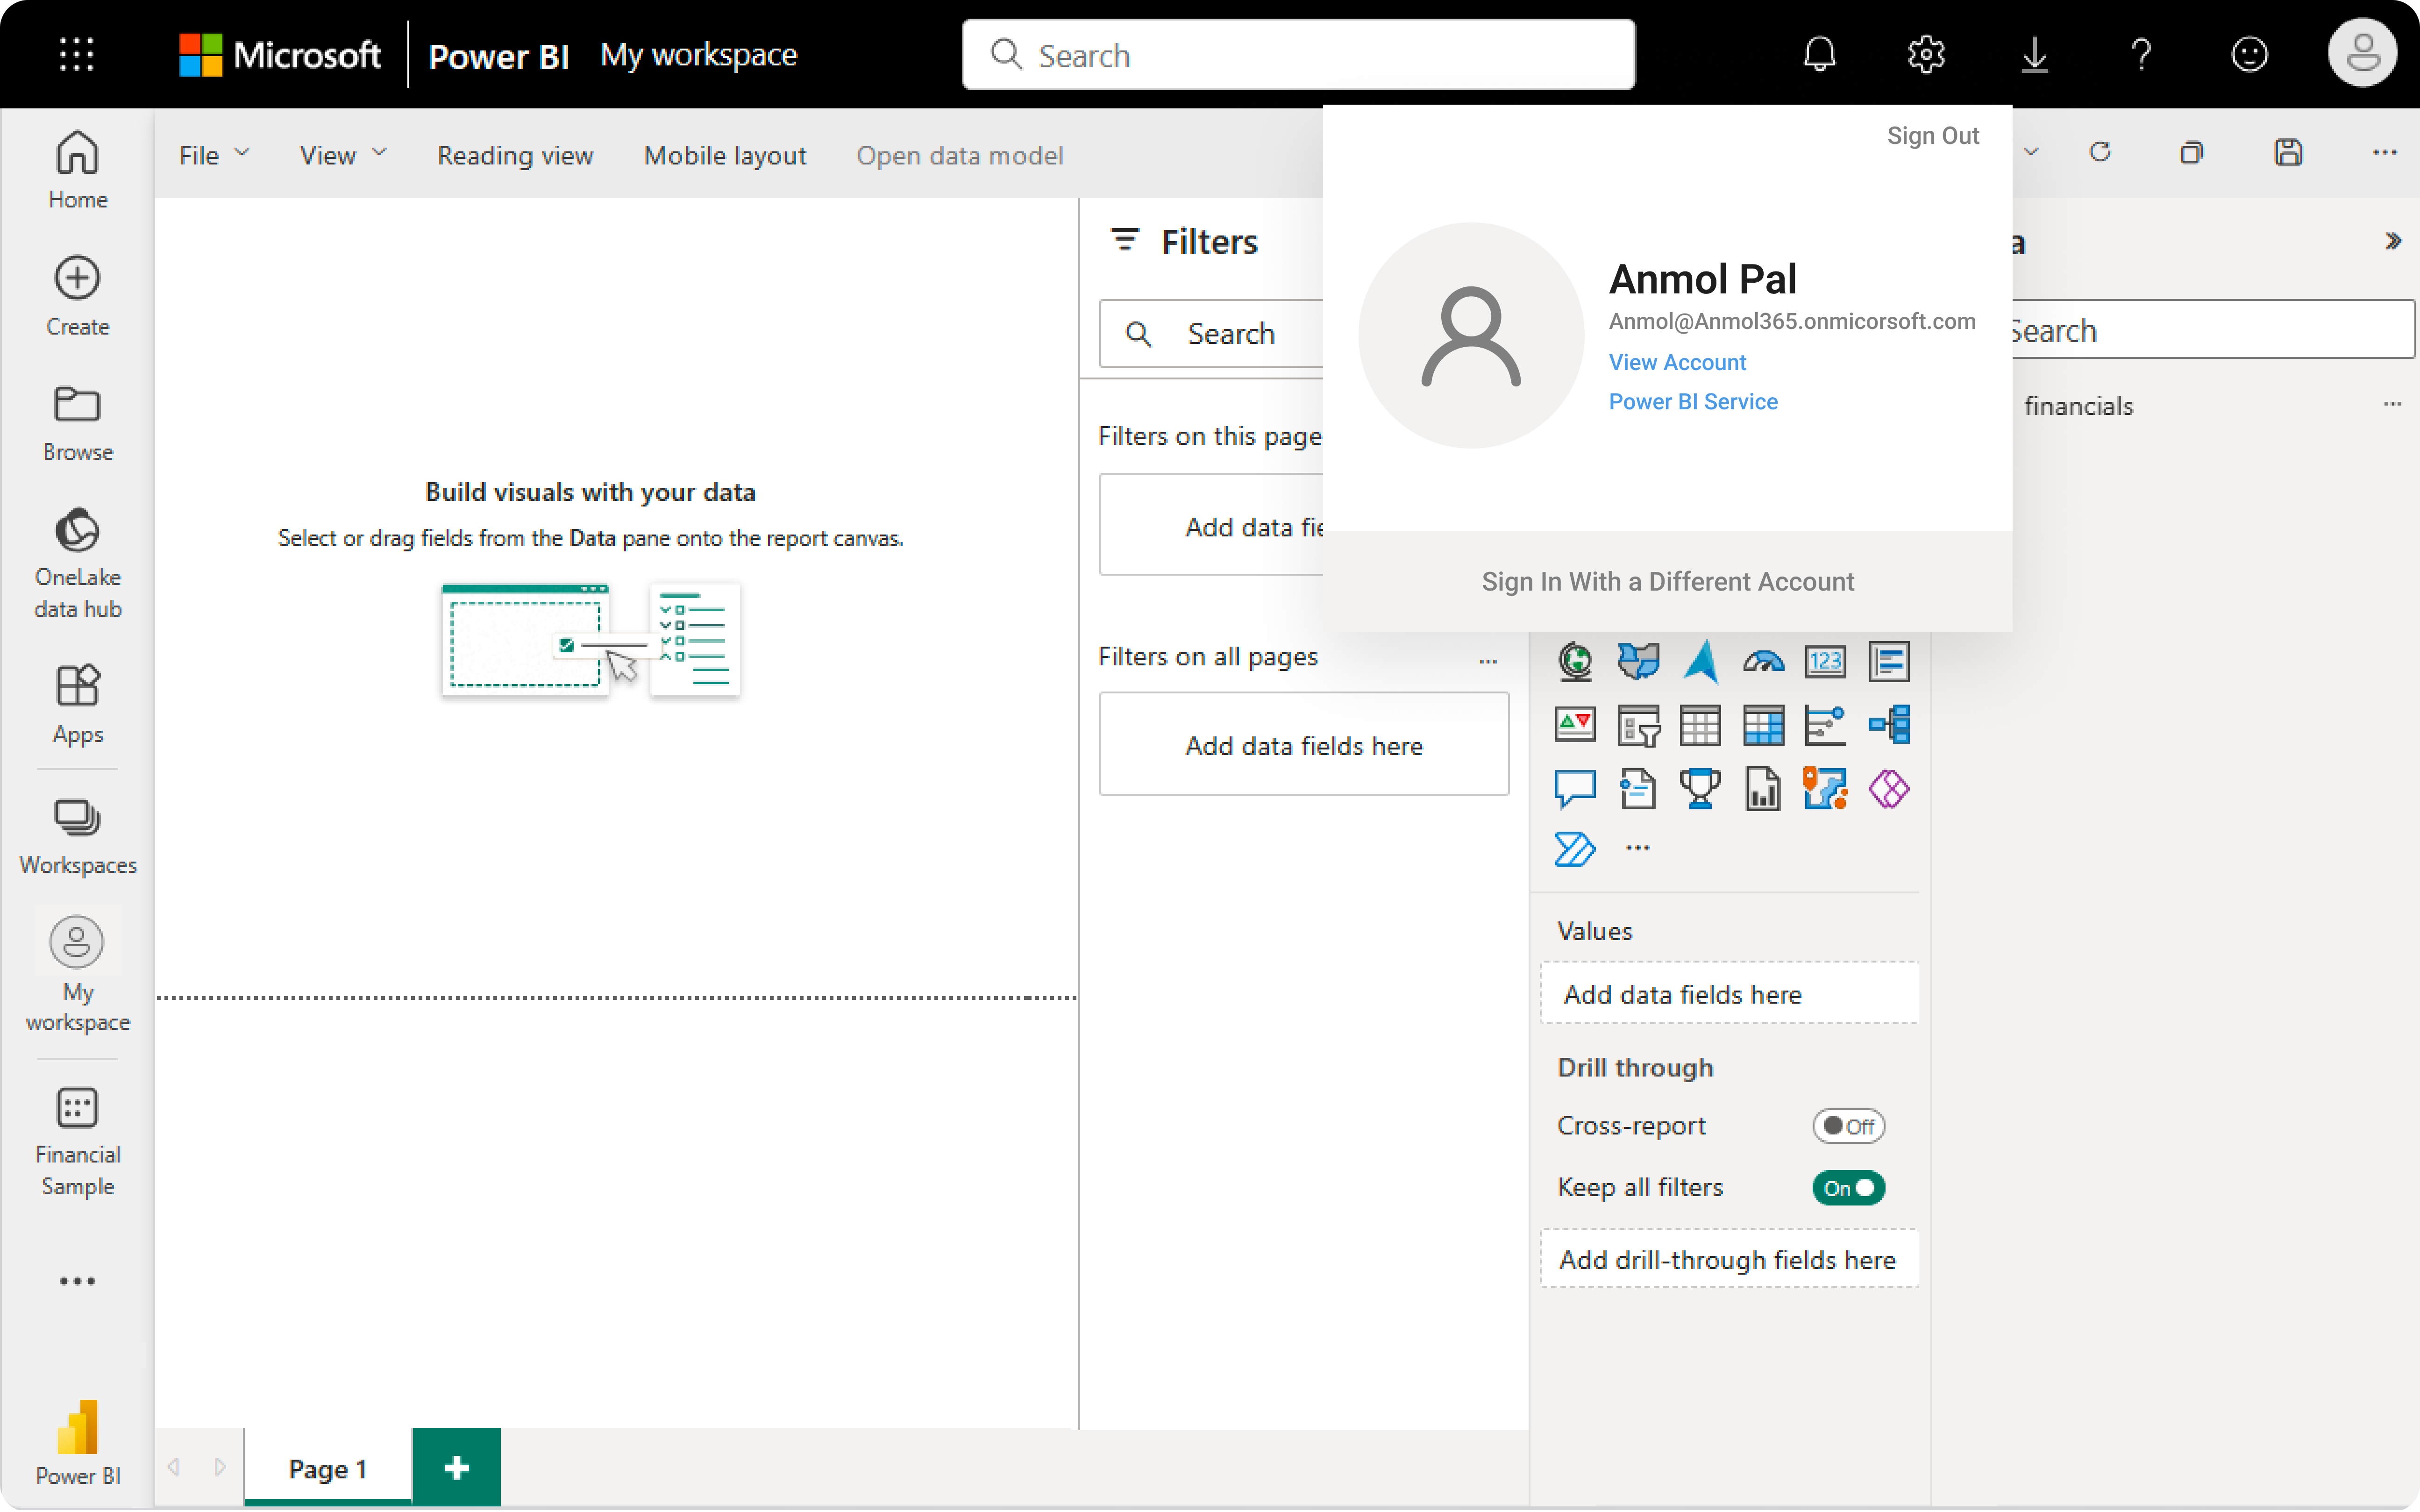Click the duplicate/copy icon in toolbar
Viewport: 2420px width, 1512px height.
click(x=2191, y=152)
